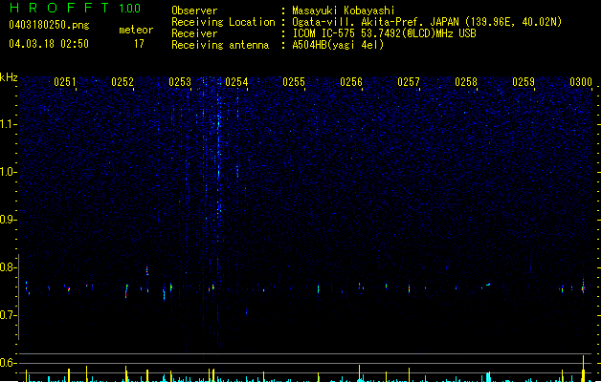This screenshot has width=602, height=382.
Task: Click the 0258 time marker
Action: coord(466,82)
